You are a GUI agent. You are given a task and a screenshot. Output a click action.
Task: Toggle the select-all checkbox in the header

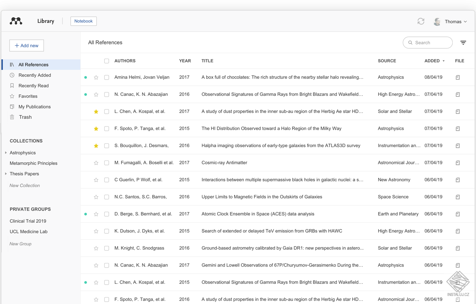point(107,61)
